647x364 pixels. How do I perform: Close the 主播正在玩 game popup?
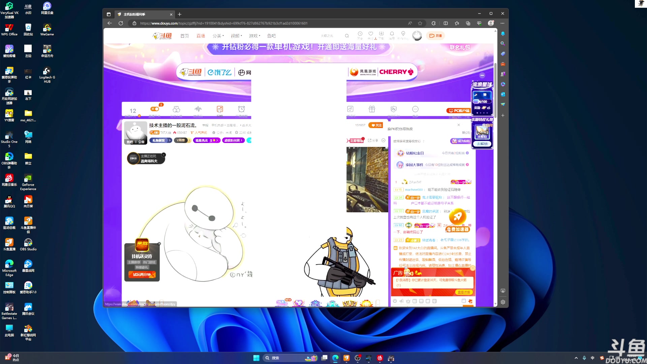tap(164, 155)
